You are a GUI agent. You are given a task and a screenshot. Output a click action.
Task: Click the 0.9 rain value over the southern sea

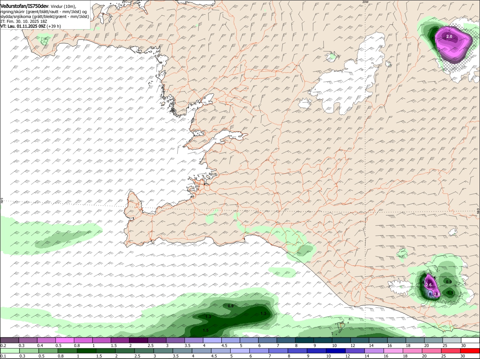pyautogui.click(x=231, y=306)
